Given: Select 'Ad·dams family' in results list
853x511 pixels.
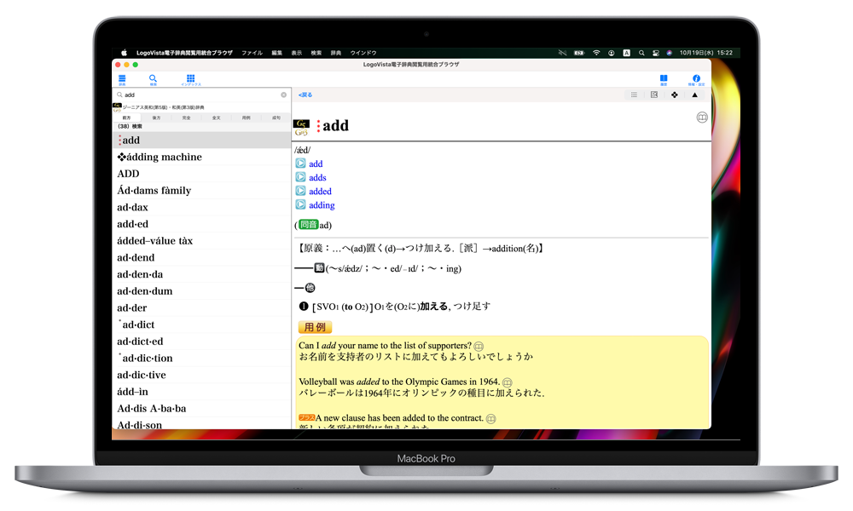Looking at the screenshot, I should tap(201, 191).
